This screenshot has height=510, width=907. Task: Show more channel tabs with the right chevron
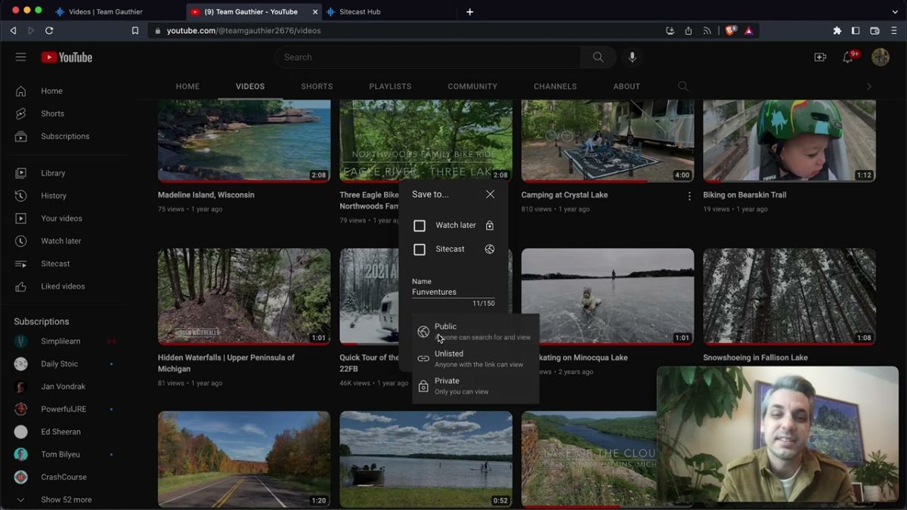click(869, 86)
